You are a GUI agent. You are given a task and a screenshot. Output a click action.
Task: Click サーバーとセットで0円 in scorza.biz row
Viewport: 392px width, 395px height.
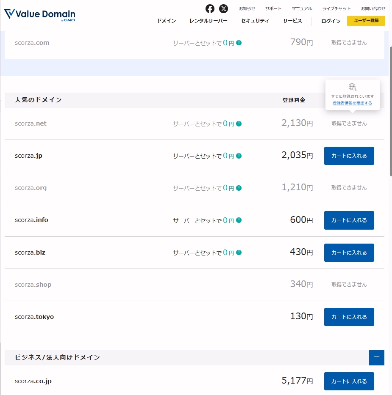[x=203, y=252]
